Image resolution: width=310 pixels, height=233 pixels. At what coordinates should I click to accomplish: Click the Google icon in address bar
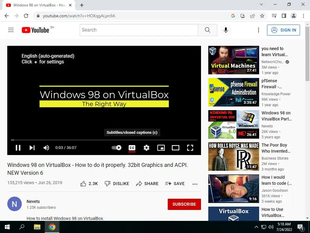233,16
